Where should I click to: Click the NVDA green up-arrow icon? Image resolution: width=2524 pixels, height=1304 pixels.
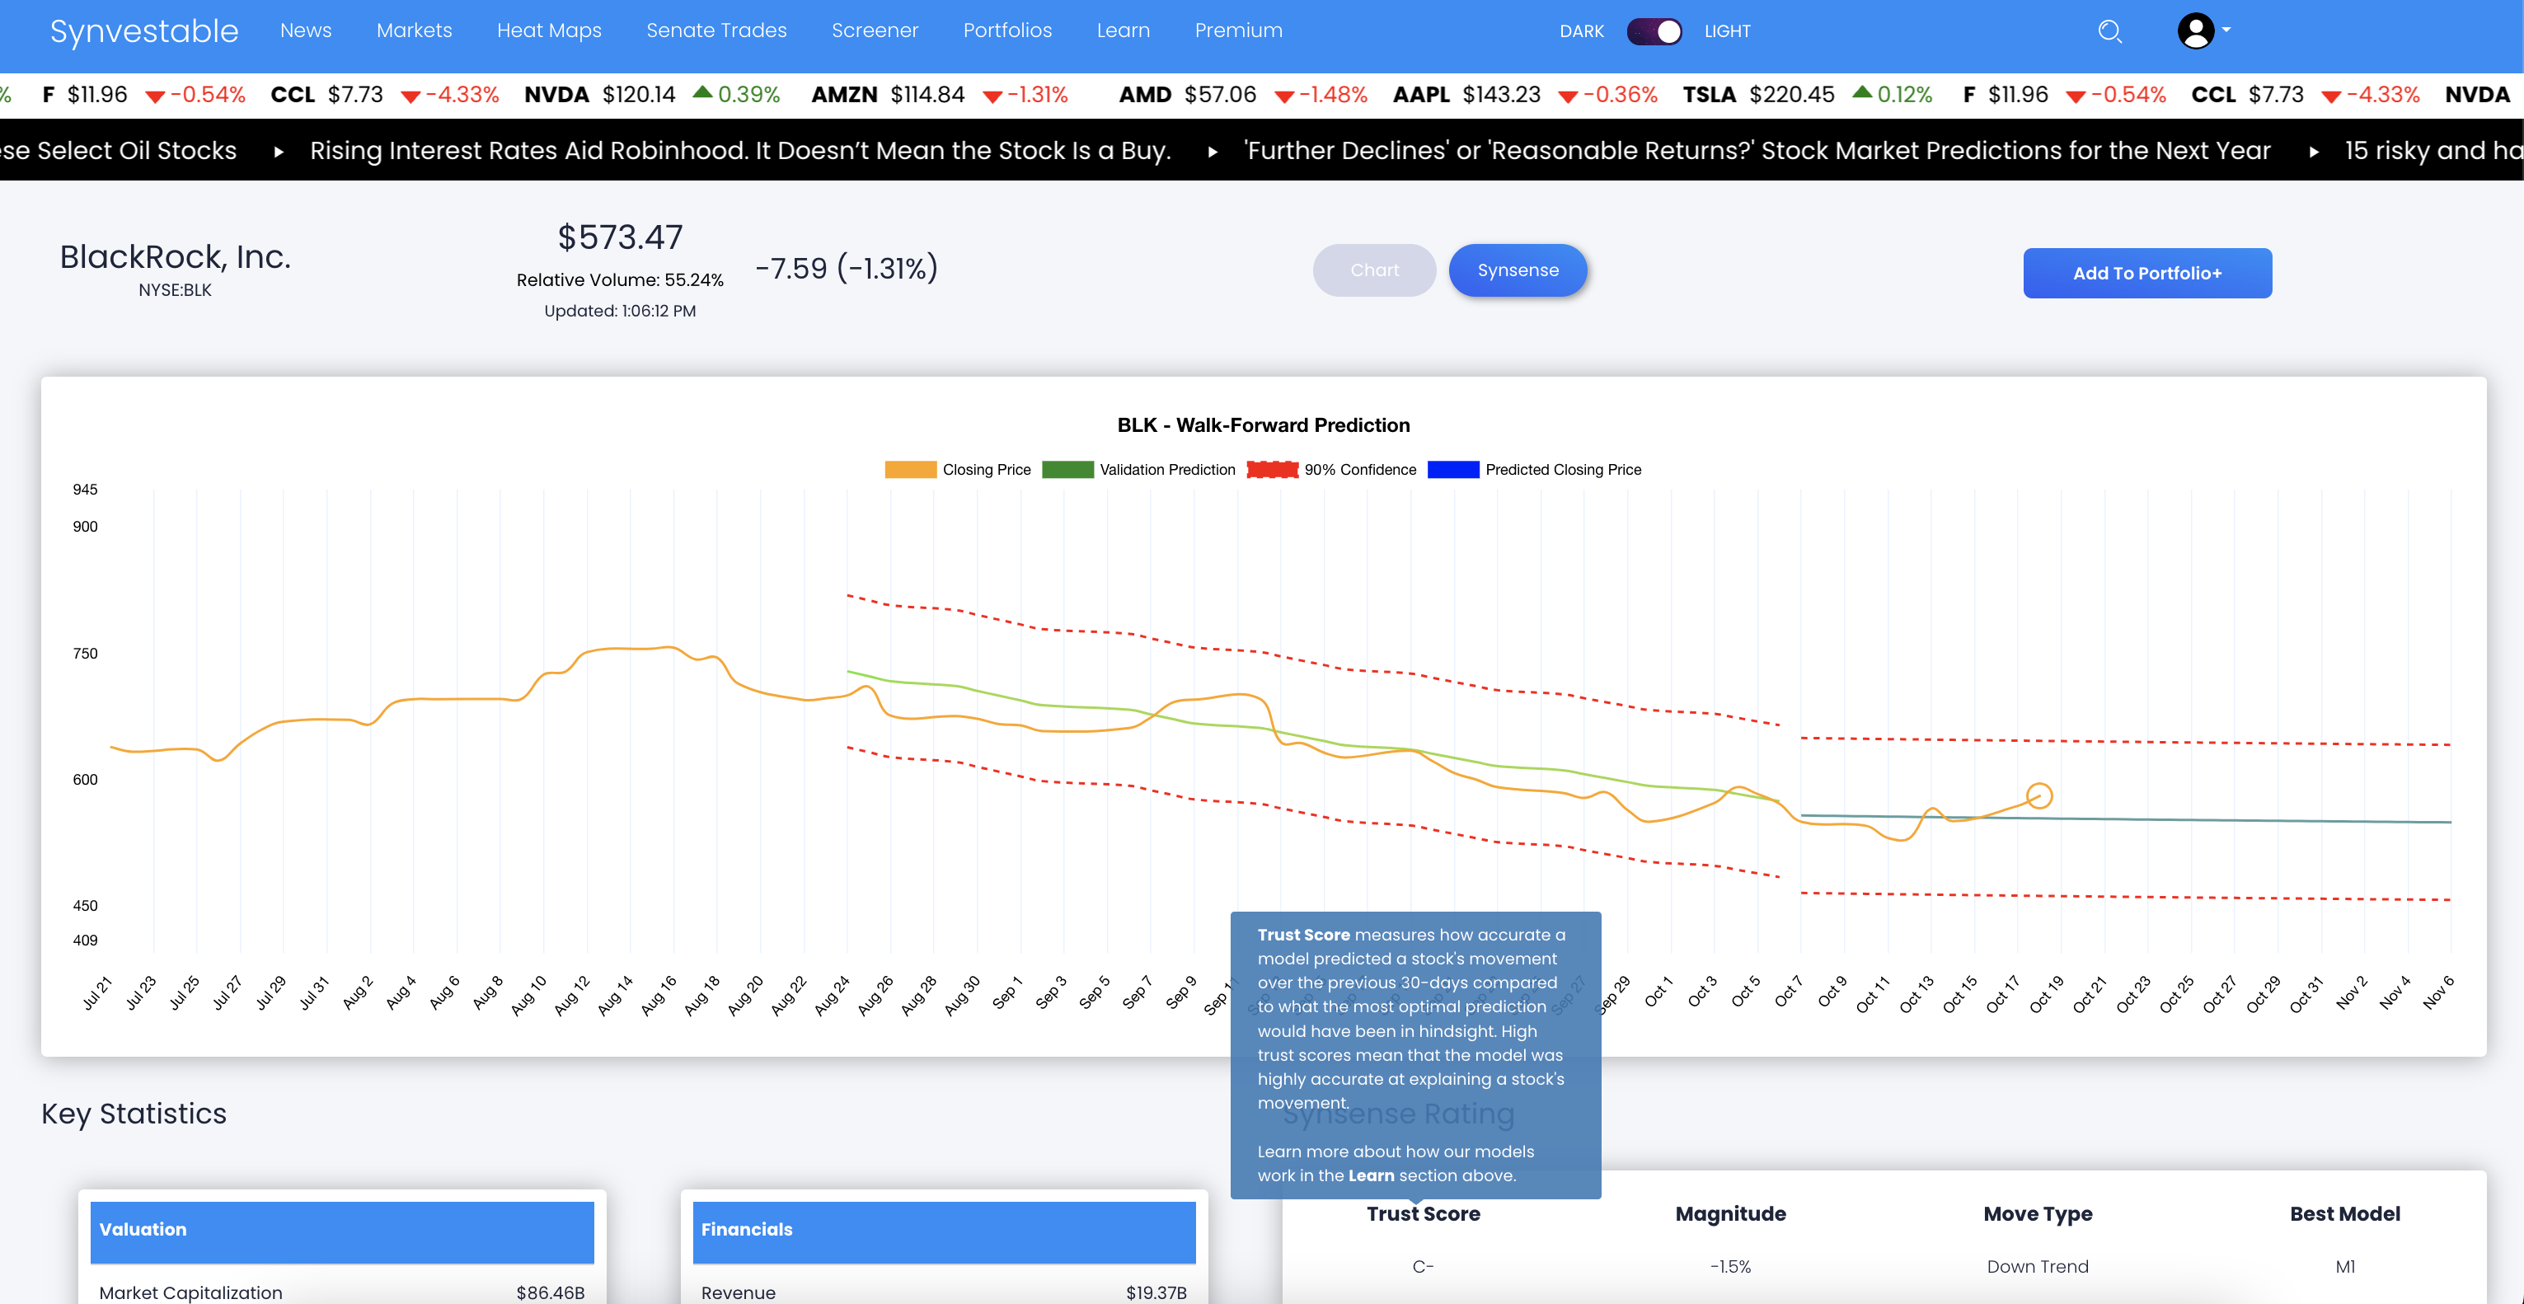702,92
